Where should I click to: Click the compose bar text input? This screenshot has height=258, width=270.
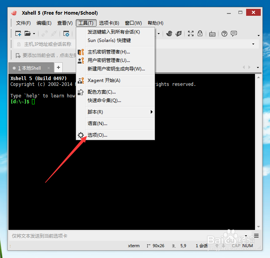[127, 236]
